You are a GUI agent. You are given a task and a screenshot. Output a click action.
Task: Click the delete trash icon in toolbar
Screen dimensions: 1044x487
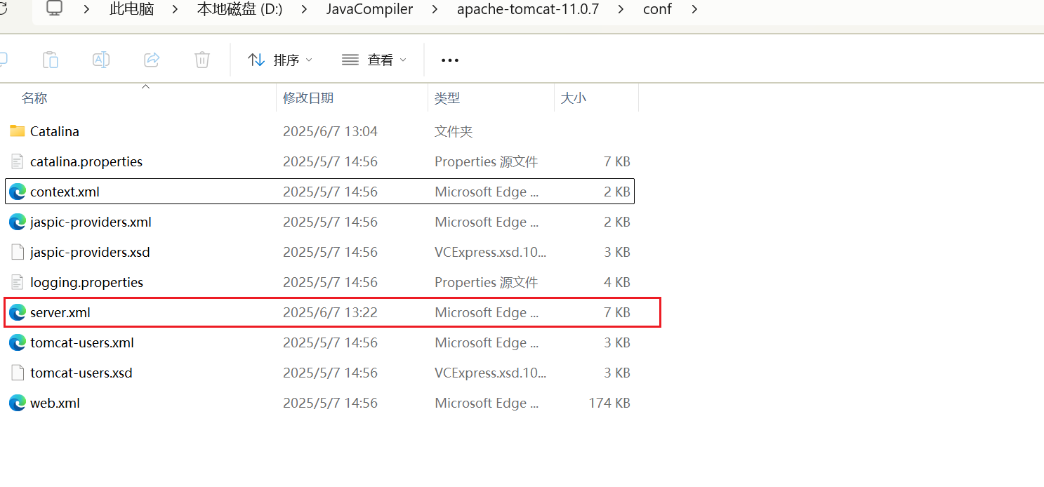click(x=202, y=60)
